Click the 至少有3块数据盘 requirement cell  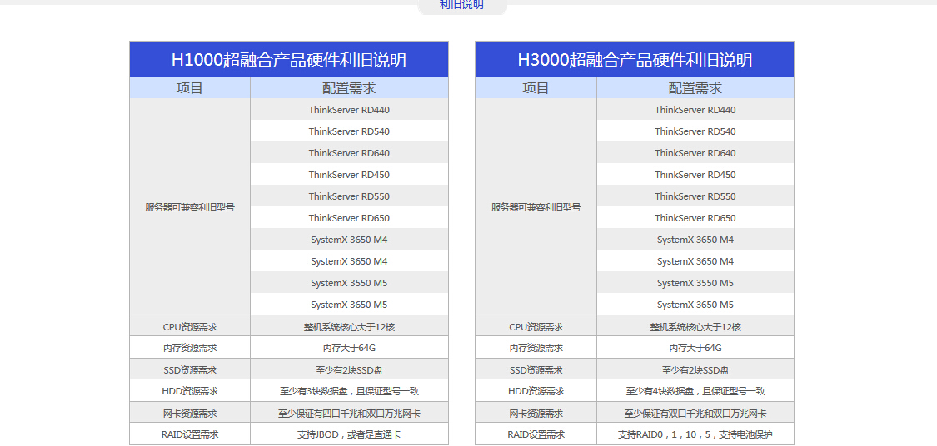coord(349,391)
